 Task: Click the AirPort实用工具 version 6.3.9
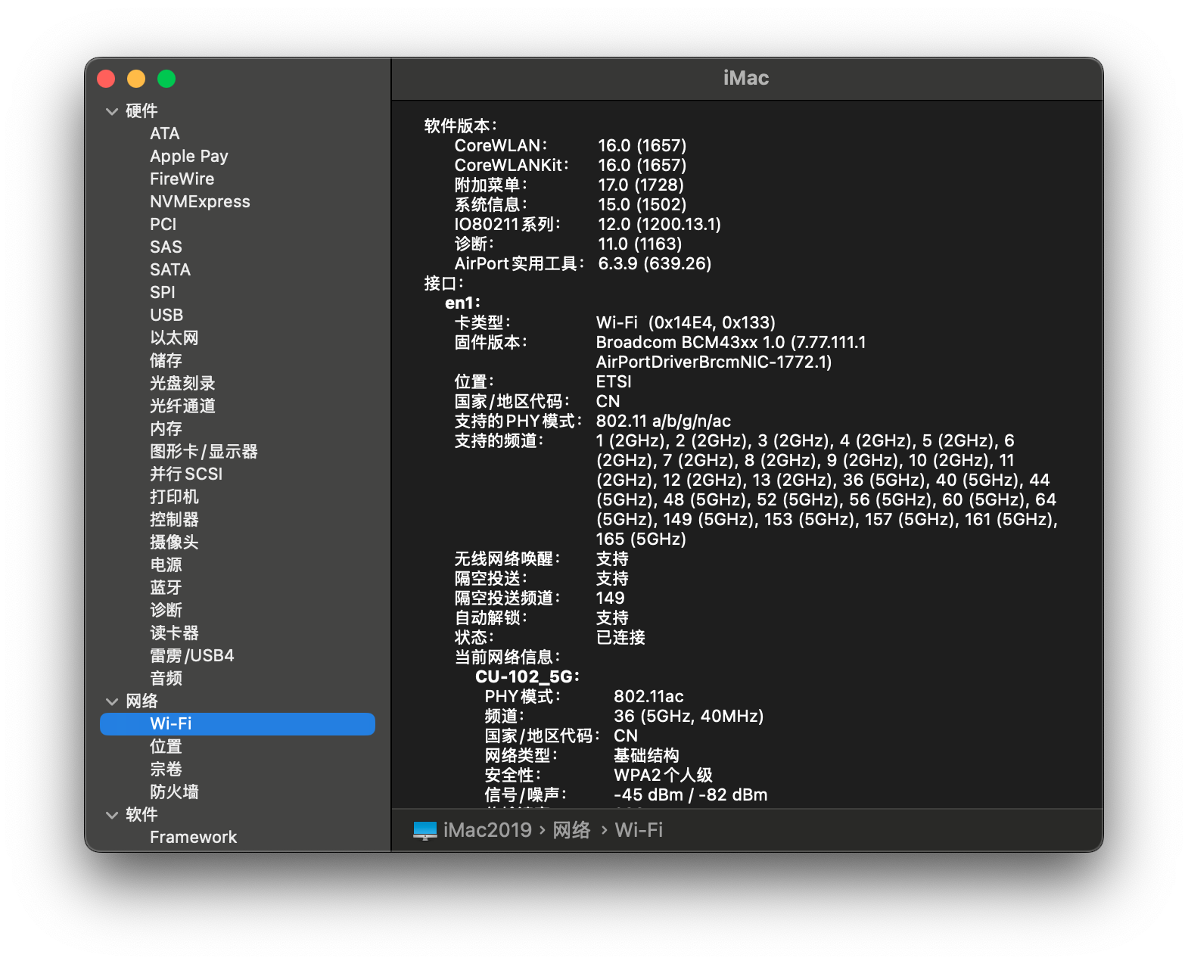655,264
